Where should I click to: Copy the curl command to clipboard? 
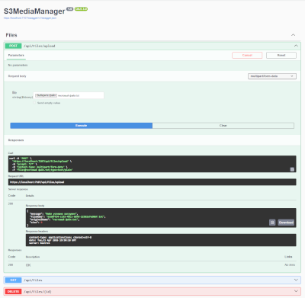(292, 169)
